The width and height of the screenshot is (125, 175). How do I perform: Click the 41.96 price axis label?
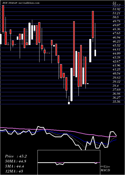[x=116, y=65]
